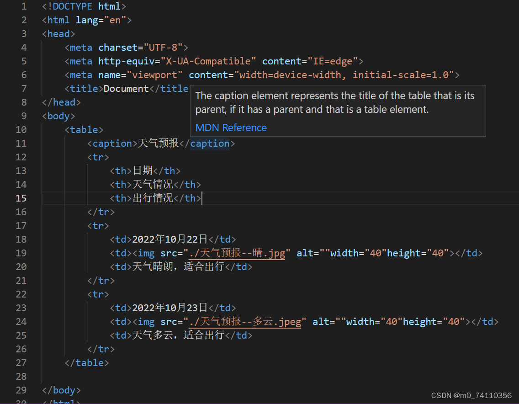
Task: Click the 2022年10月23日 date text
Action: 170,308
